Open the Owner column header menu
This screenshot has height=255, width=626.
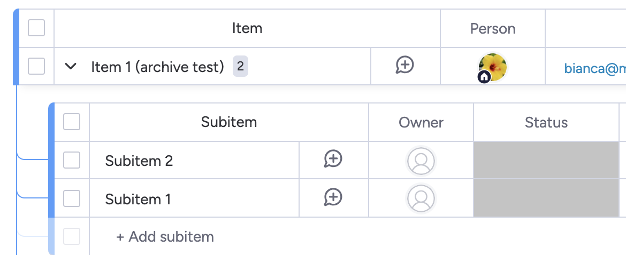[x=421, y=123]
